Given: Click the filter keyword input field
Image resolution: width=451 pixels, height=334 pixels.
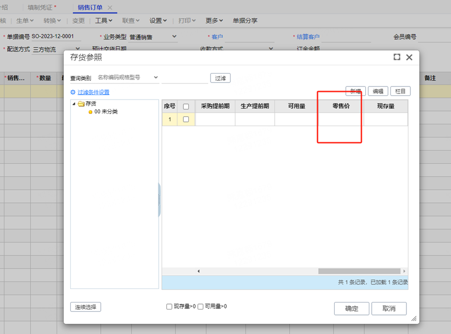Looking at the screenshot, I should point(184,78).
